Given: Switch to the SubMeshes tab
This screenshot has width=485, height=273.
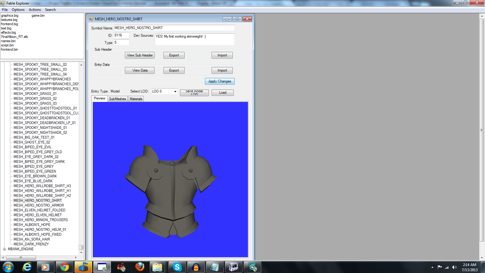Looking at the screenshot, I should click(x=117, y=99).
